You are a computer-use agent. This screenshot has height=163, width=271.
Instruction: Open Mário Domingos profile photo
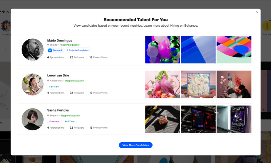[x=32, y=49]
